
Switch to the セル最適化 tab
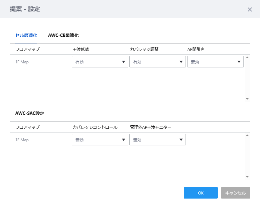pos(26,35)
